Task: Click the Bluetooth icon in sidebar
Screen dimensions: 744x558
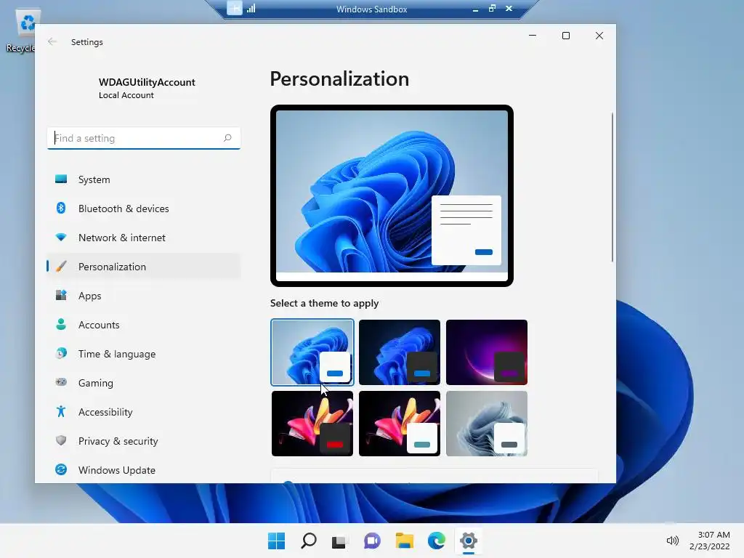Action: point(61,208)
